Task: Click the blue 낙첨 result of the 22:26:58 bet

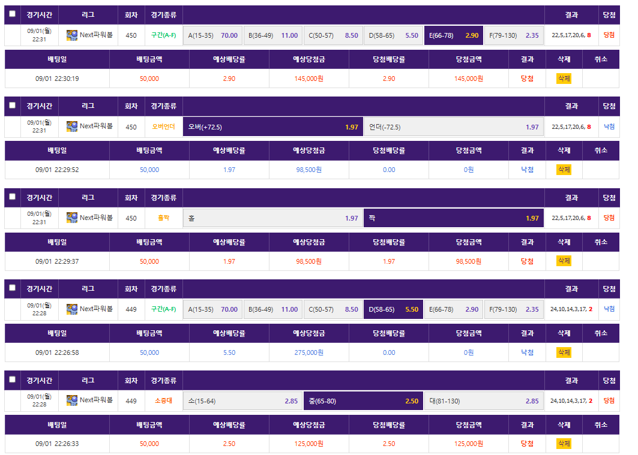Action: tap(527, 352)
